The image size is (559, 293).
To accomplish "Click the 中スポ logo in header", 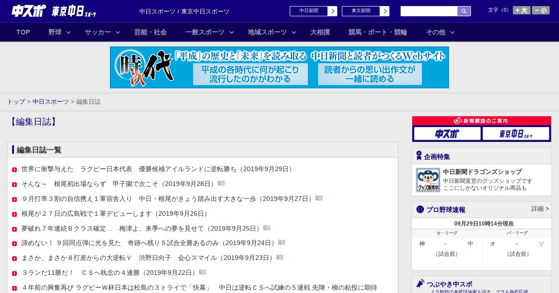I will [x=29, y=11].
